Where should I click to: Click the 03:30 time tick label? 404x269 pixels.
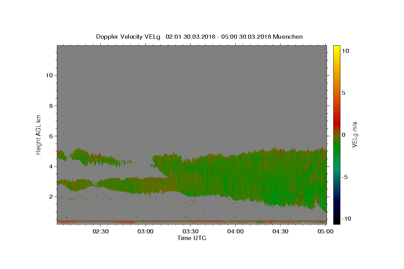191,231
